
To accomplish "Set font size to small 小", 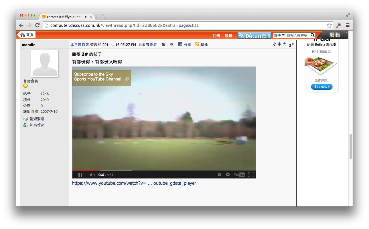I will [275, 44].
